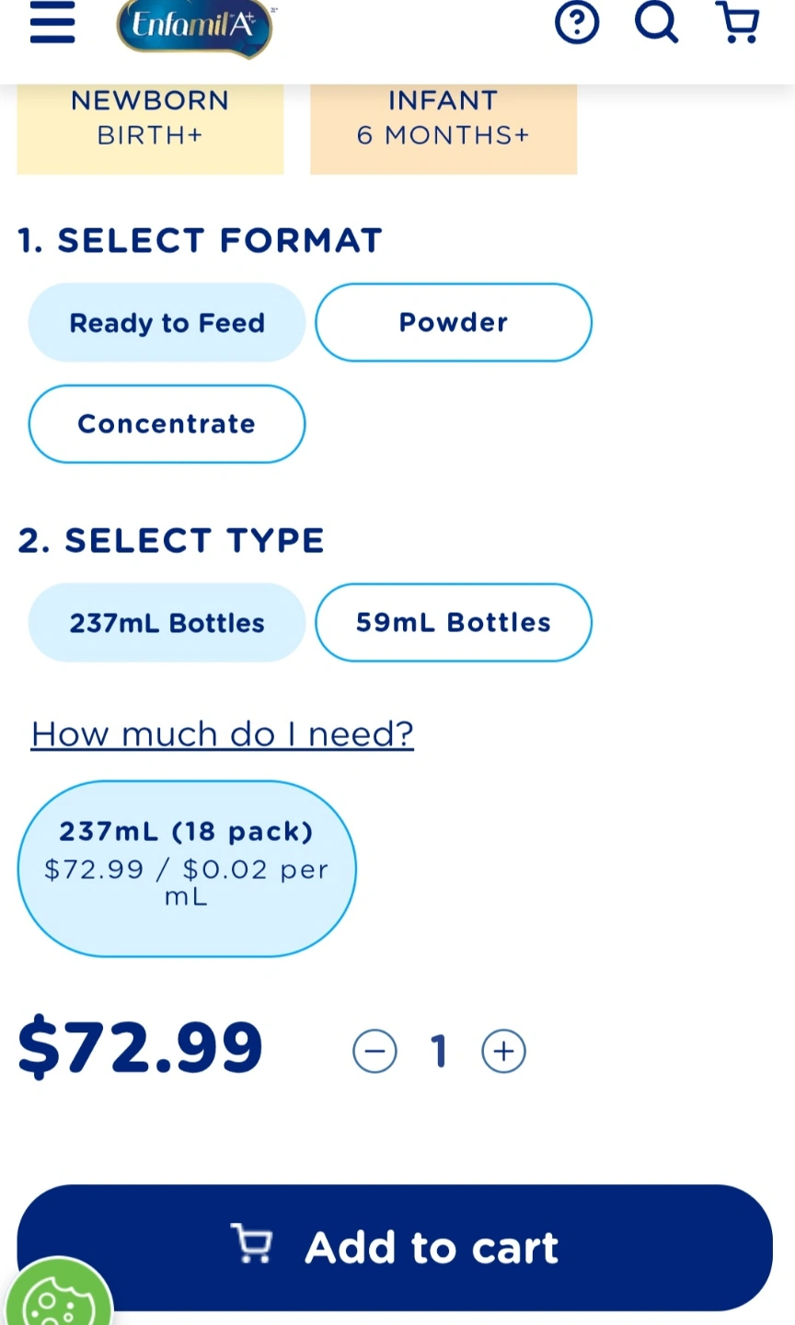Image resolution: width=795 pixels, height=1325 pixels.
Task: Open the help question mark icon
Action: click(x=577, y=23)
